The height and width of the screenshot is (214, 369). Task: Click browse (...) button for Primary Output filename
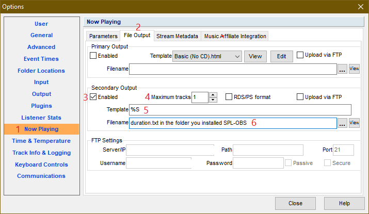click(x=342, y=69)
